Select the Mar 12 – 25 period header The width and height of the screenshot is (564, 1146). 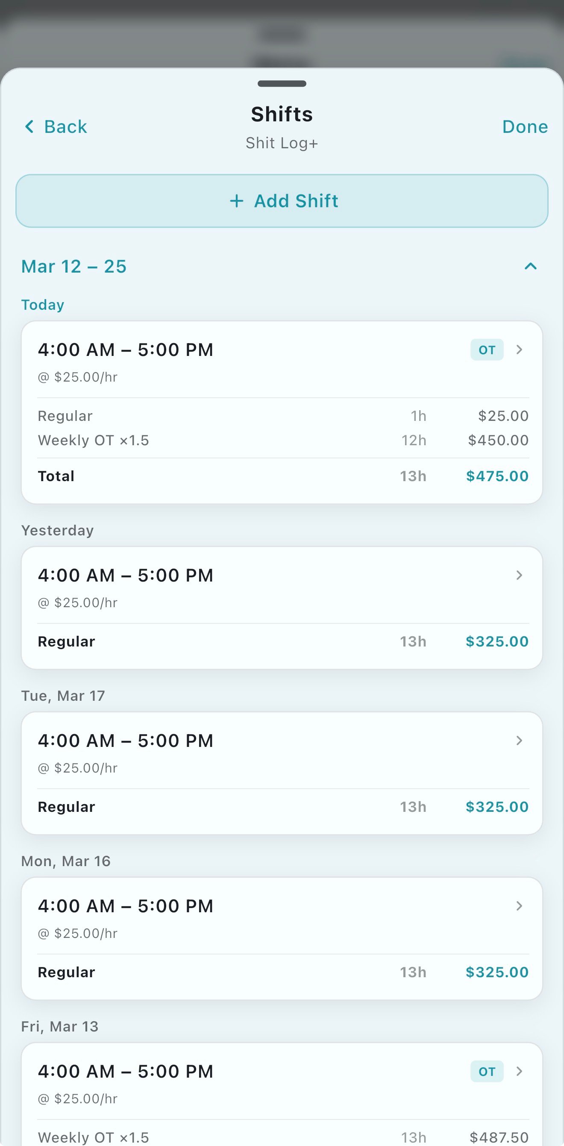pyautogui.click(x=74, y=267)
